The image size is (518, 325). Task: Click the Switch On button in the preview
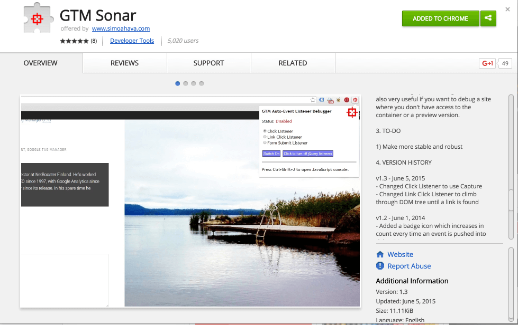pyautogui.click(x=271, y=154)
